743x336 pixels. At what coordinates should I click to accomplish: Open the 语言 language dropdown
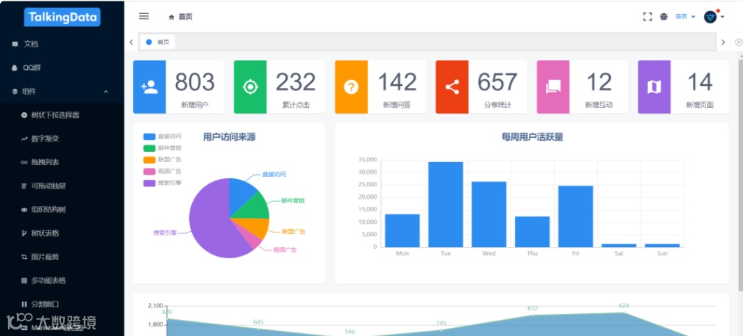point(685,17)
